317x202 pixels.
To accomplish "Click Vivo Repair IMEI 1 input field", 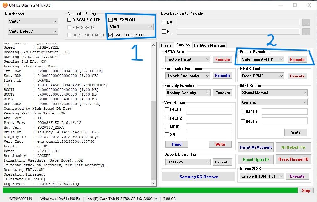I will click(209, 109).
